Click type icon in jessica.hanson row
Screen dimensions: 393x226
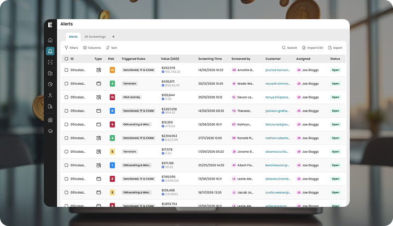coord(99,70)
